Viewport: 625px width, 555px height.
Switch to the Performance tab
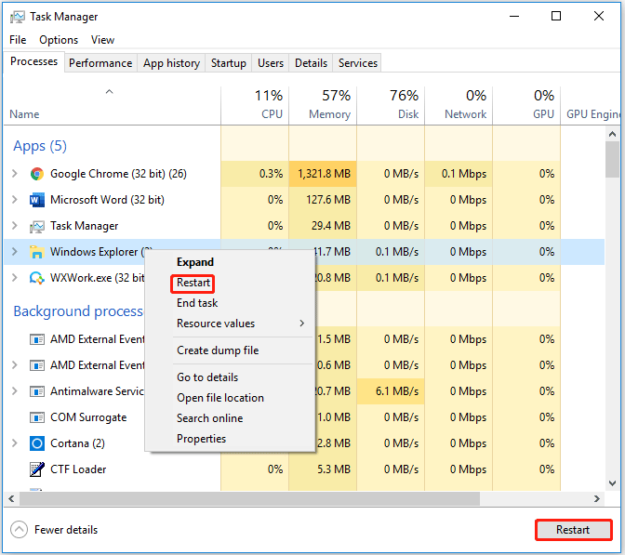(x=100, y=63)
